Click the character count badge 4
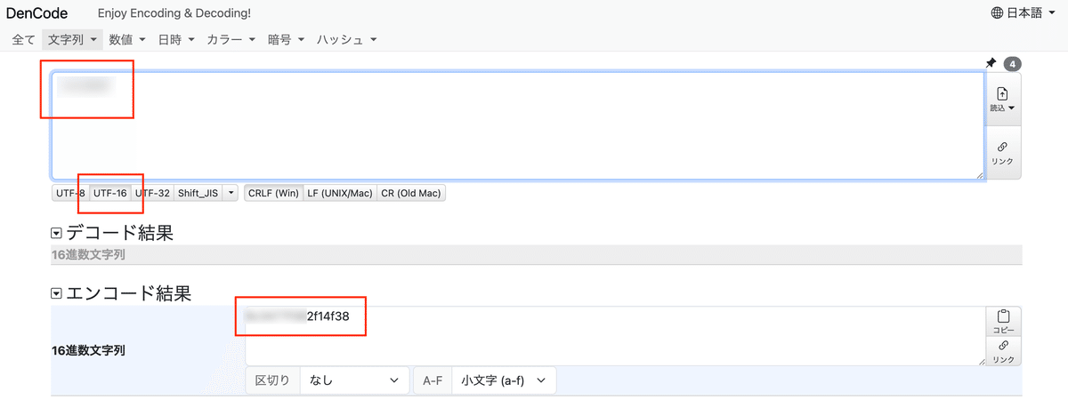This screenshot has width=1068, height=408. (x=1012, y=64)
